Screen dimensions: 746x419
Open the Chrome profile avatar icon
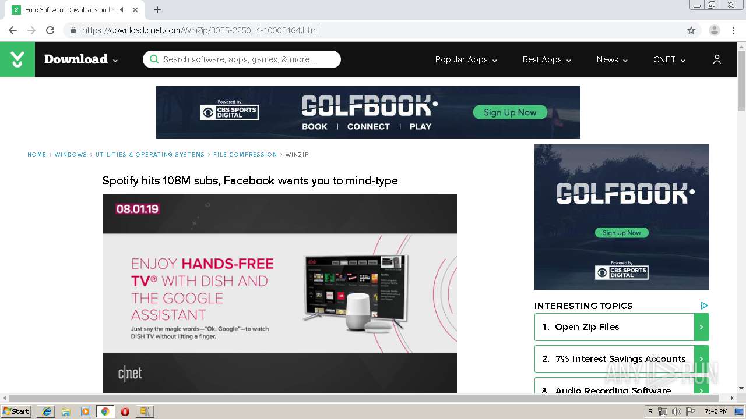point(715,30)
